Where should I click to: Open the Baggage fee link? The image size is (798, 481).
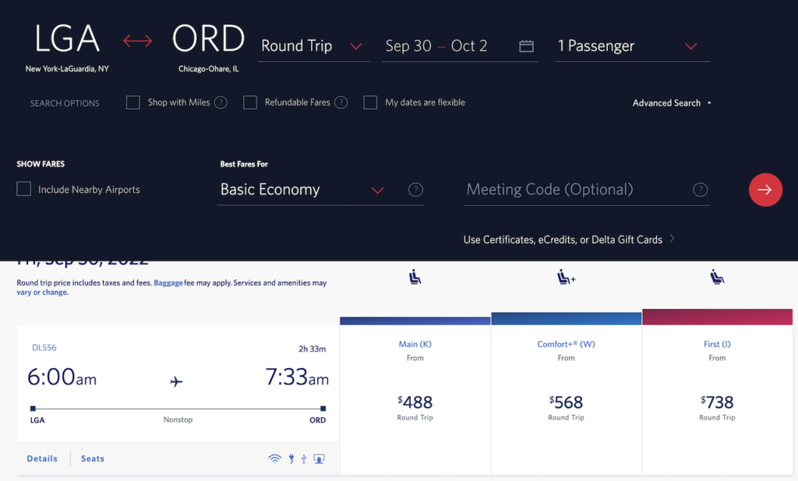click(168, 283)
